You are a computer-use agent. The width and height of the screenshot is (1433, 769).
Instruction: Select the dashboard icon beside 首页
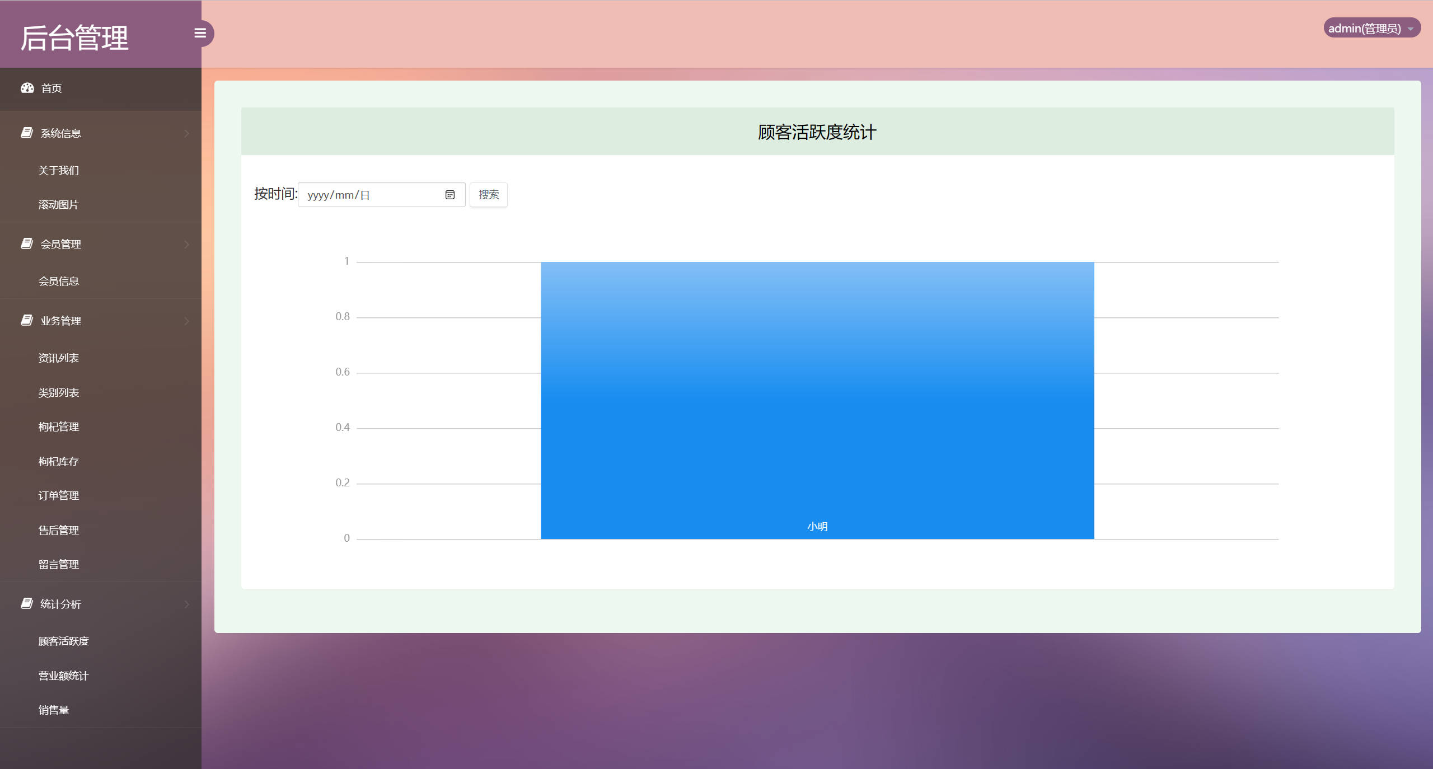(27, 88)
